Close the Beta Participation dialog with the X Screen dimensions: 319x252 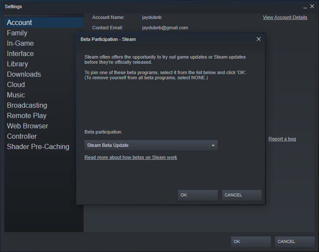pyautogui.click(x=259, y=39)
